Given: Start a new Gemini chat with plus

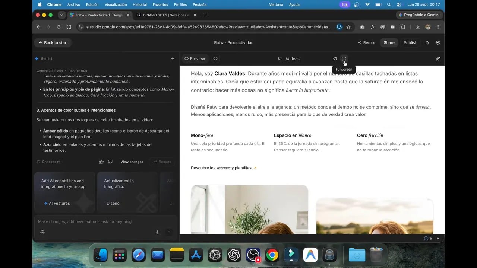Looking at the screenshot, I should point(173,58).
